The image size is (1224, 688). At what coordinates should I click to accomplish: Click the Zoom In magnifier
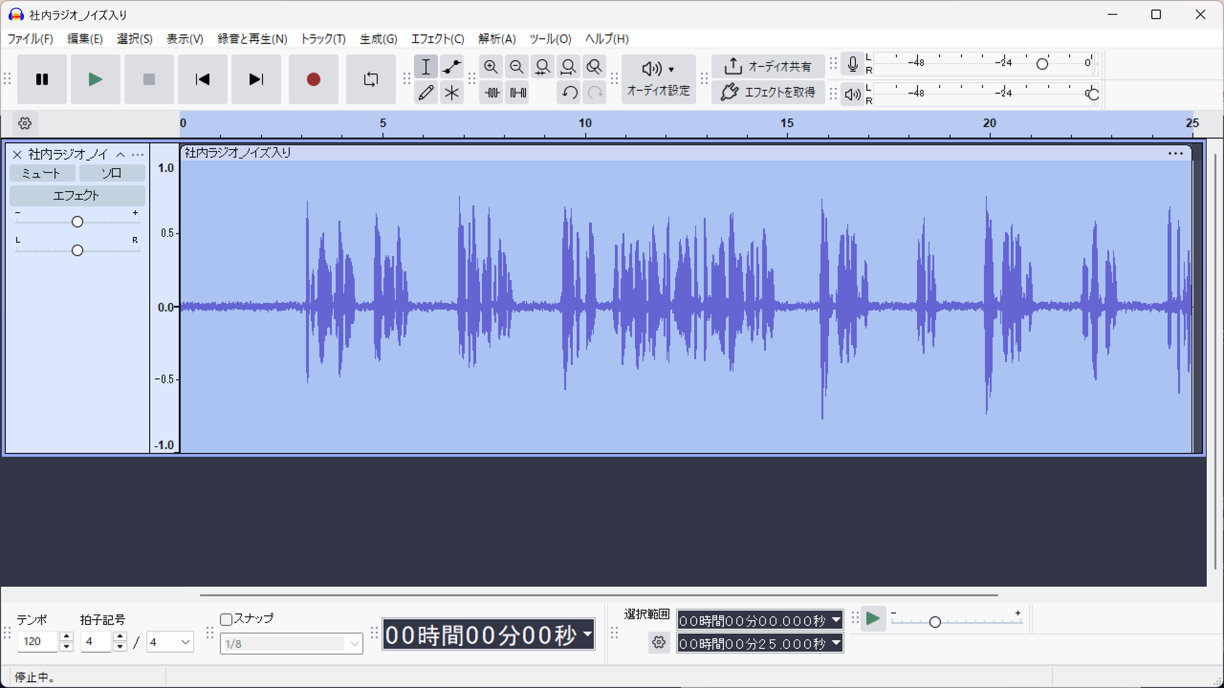pos(491,67)
